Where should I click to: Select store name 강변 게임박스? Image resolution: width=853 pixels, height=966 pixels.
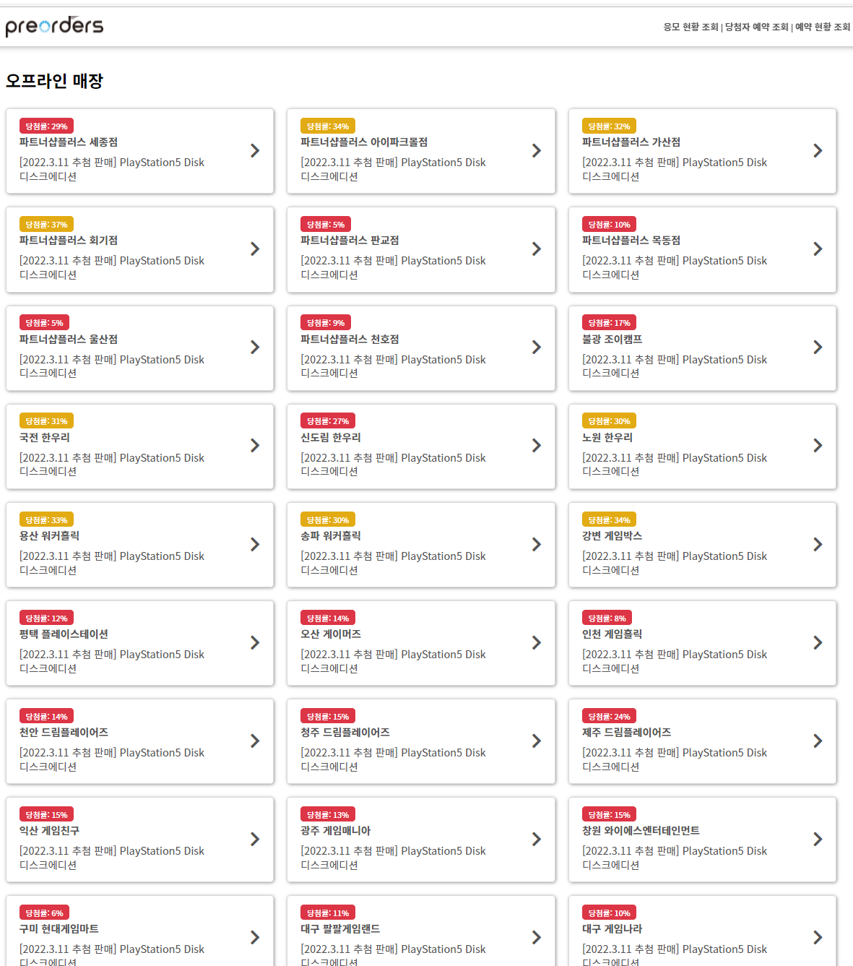click(612, 536)
